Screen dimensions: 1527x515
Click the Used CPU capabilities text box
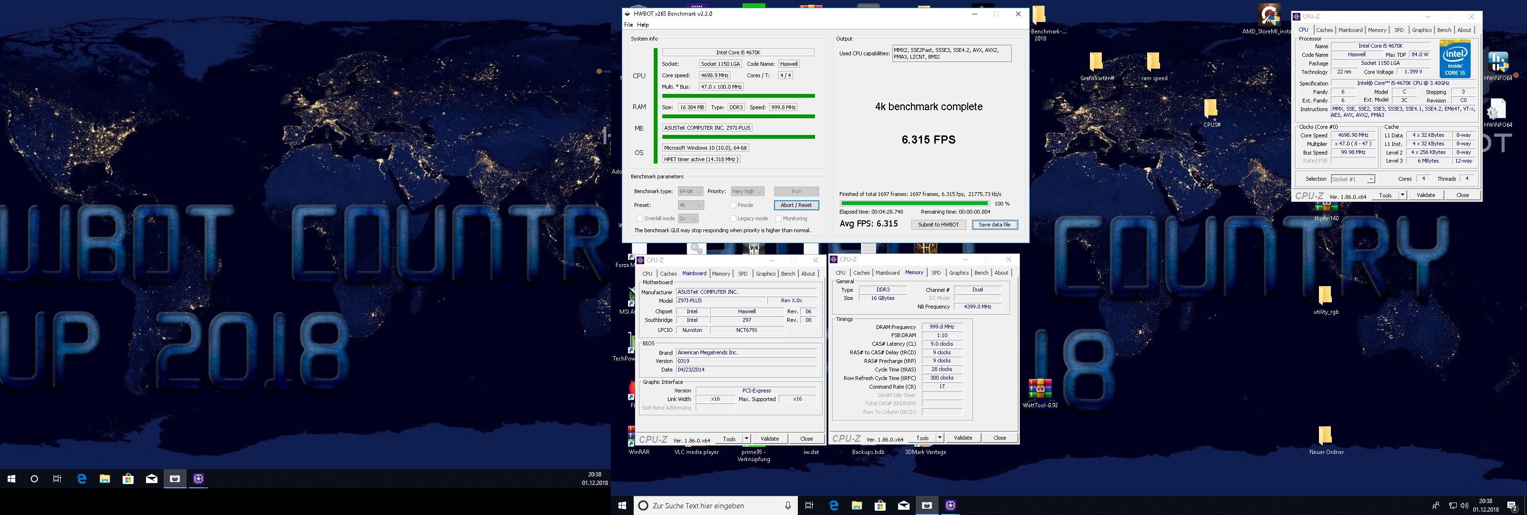tap(952, 53)
